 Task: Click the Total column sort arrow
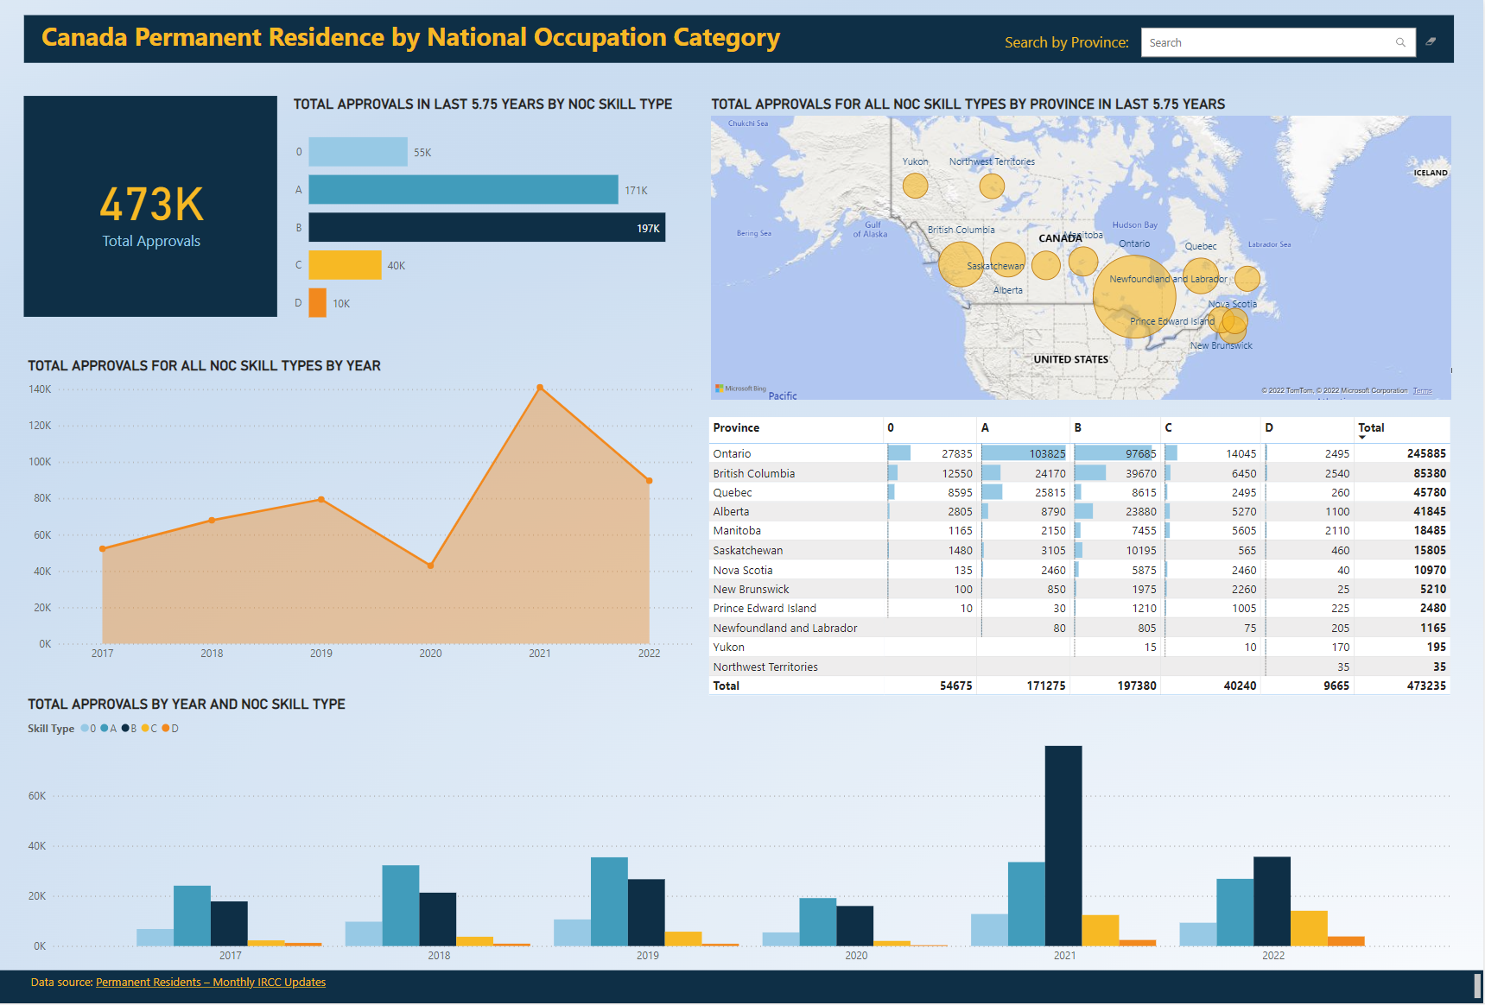tap(1363, 435)
